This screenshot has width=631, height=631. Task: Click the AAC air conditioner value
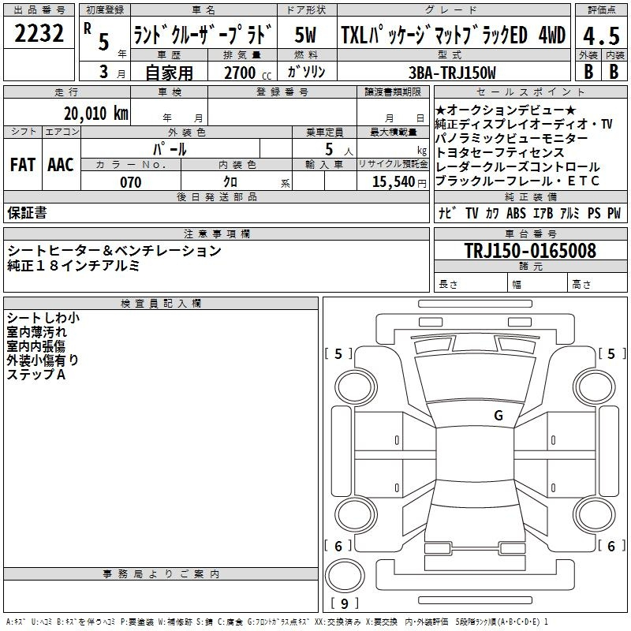coord(61,165)
